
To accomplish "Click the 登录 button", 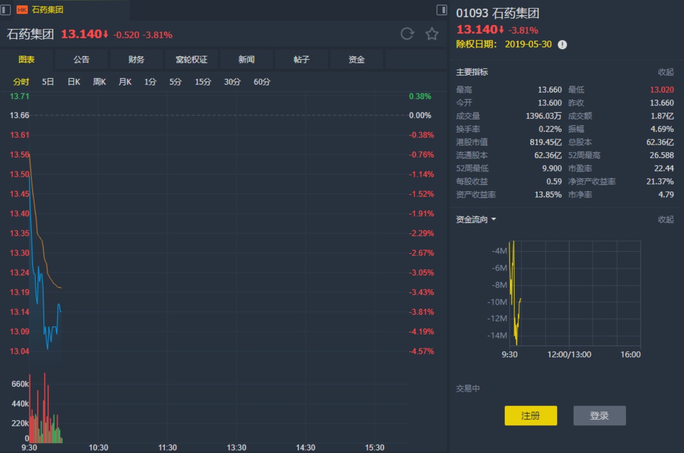I will point(599,416).
